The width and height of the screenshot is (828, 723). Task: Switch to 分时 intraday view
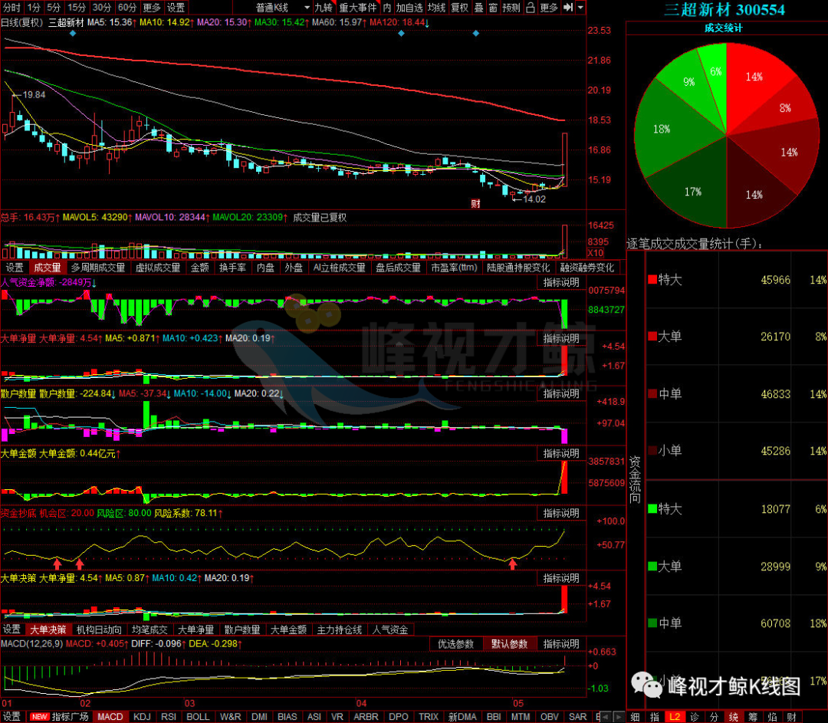click(x=11, y=8)
